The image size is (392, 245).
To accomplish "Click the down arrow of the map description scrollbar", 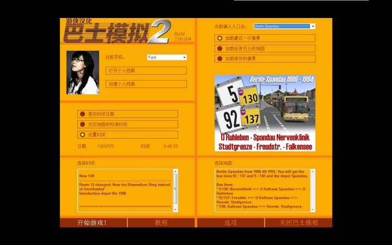I will 313,210.
